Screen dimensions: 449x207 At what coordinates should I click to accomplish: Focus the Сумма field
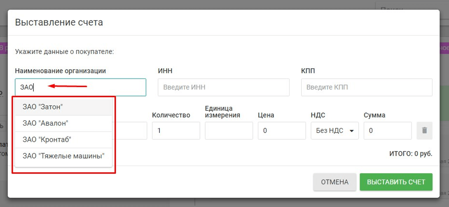[x=387, y=131]
